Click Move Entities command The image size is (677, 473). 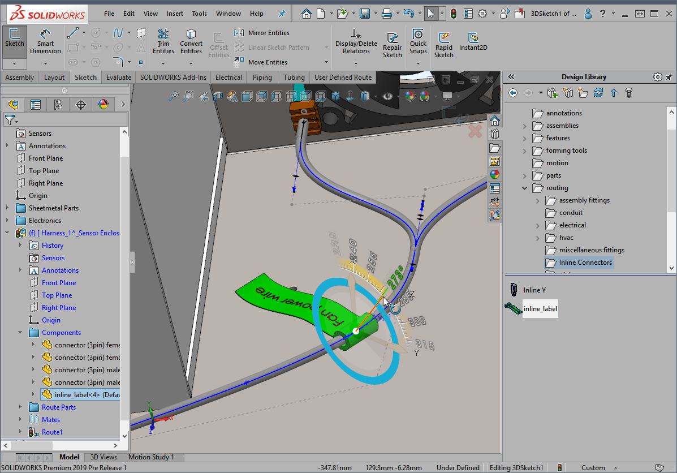(261, 62)
